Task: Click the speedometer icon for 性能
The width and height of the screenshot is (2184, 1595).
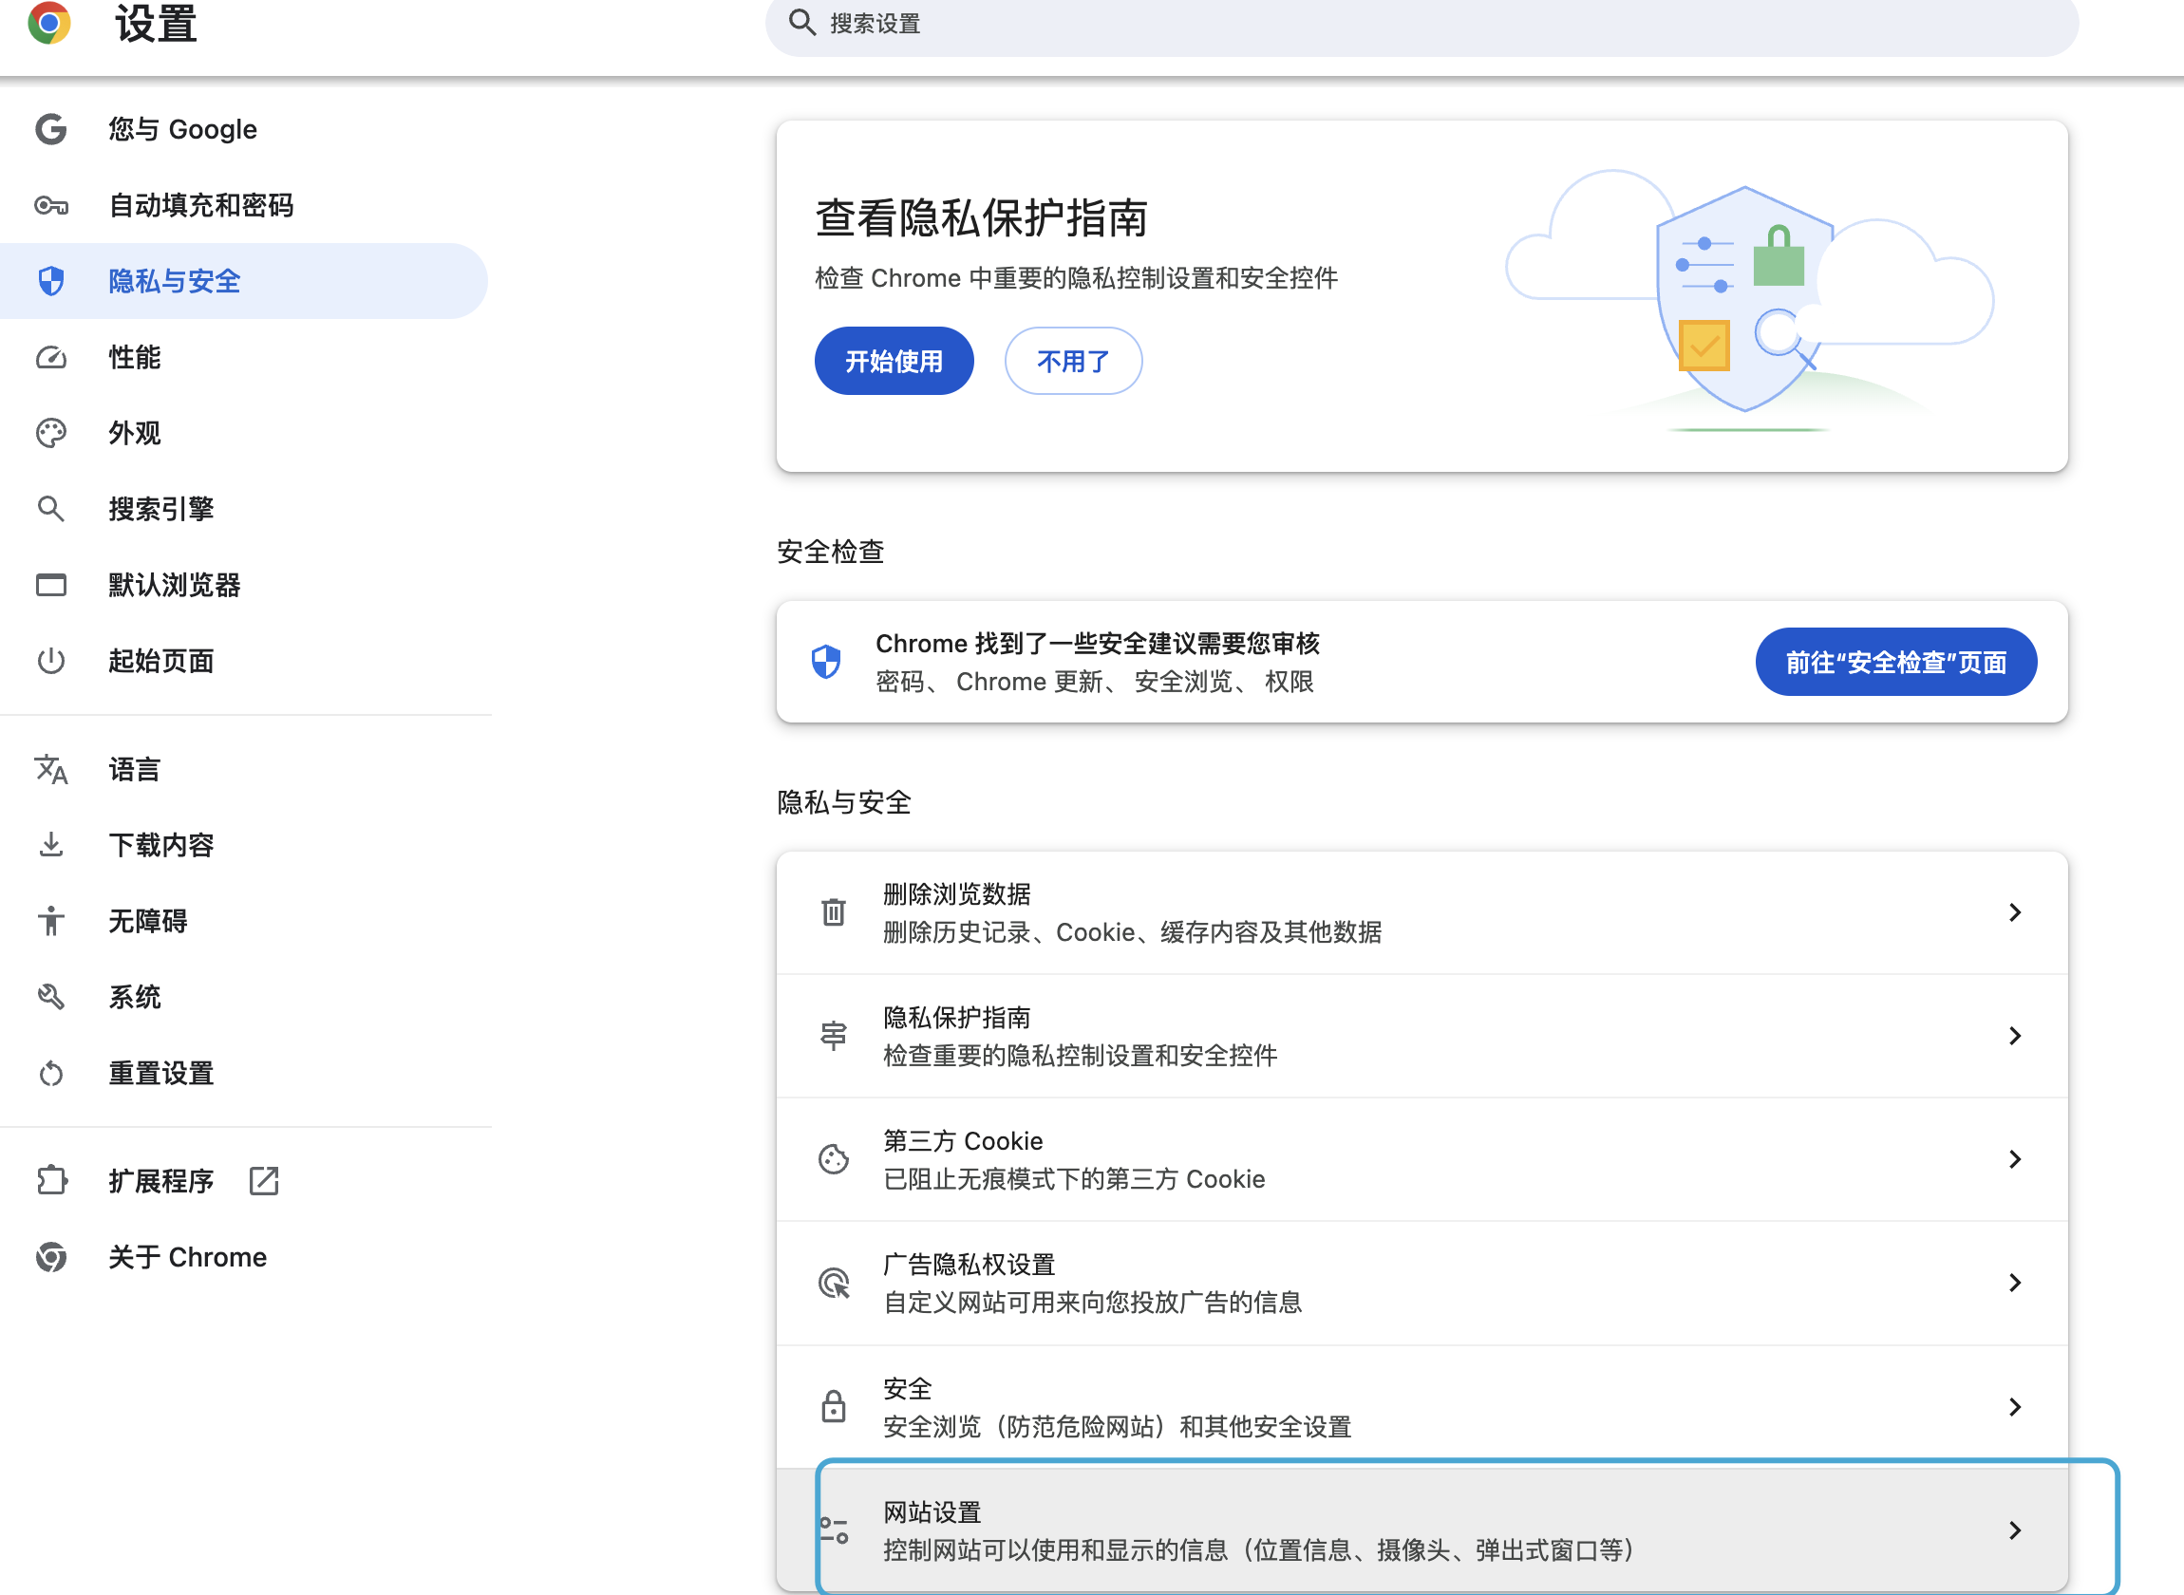Action: coord(51,357)
